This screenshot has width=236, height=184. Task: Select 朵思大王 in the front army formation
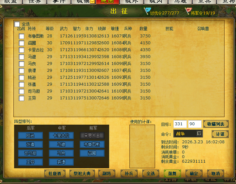(92, 135)
